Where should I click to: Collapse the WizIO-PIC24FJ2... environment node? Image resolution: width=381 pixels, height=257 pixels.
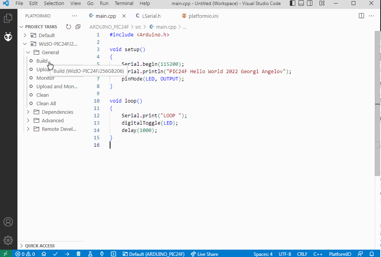pos(25,44)
